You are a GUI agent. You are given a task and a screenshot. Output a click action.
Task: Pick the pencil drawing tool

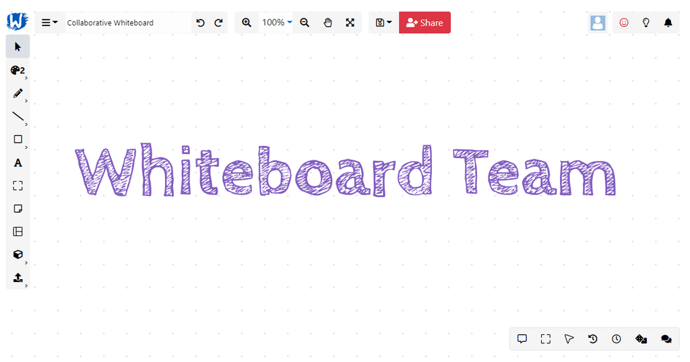tap(18, 94)
